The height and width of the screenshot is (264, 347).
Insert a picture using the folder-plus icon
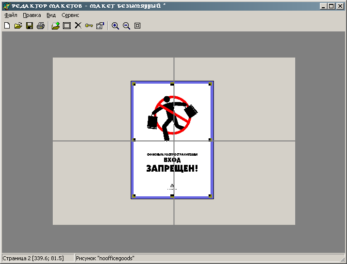(56, 26)
